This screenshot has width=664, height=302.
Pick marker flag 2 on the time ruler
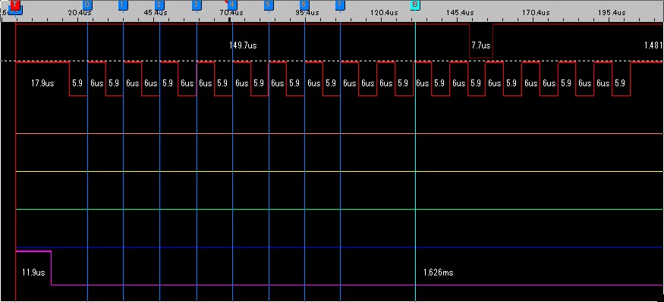[159, 5]
